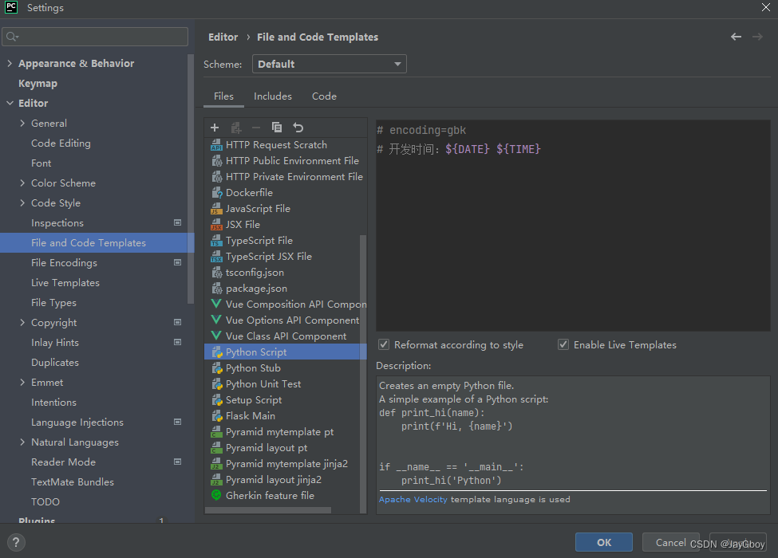Image resolution: width=778 pixels, height=558 pixels.
Task: Expand the Appearance & Behavior section
Action: 8,63
